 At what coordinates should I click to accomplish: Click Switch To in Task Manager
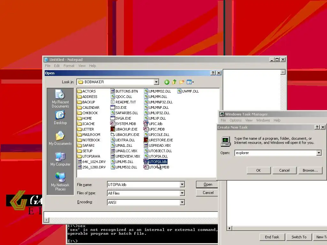tap(299, 237)
